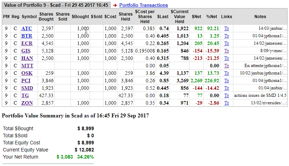Click the SMD symbol link
Image resolution: width=289 pixels, height=166 pixels.
click(27, 88)
